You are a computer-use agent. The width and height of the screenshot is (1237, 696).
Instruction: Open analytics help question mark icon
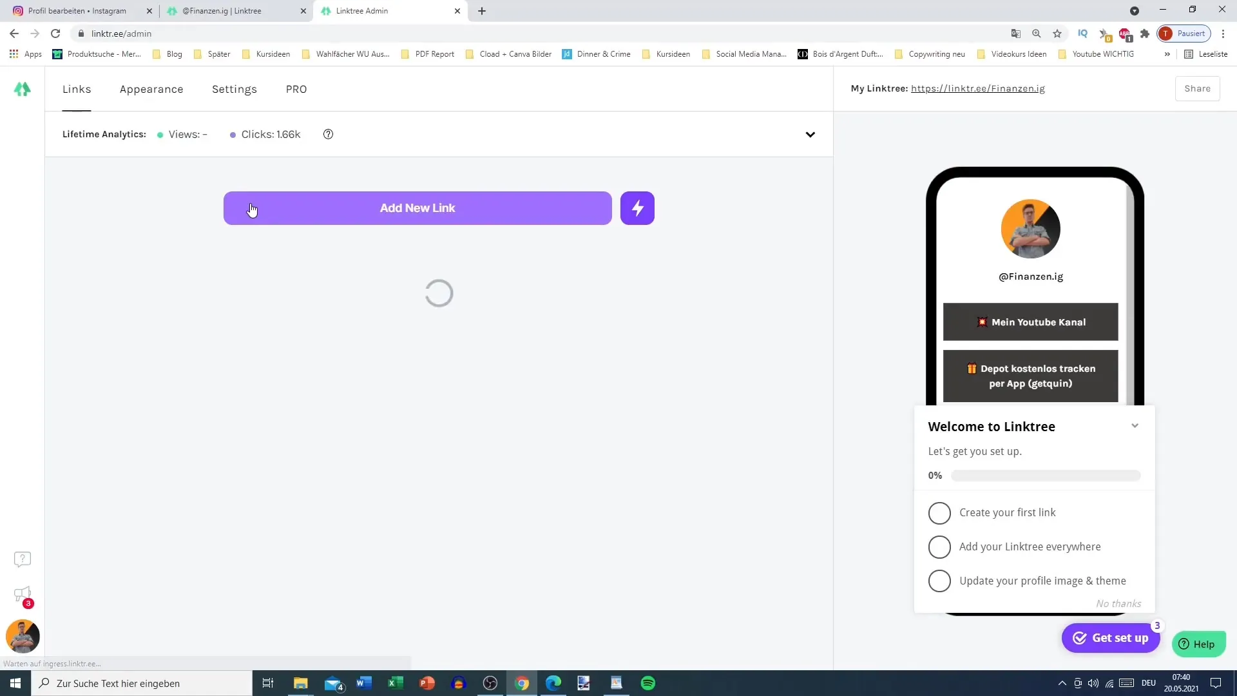(328, 134)
